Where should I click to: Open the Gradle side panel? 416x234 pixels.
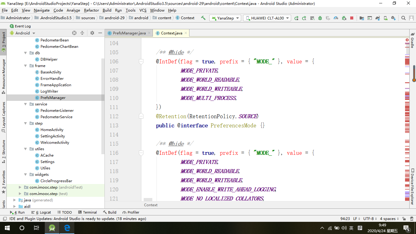pos(412,40)
